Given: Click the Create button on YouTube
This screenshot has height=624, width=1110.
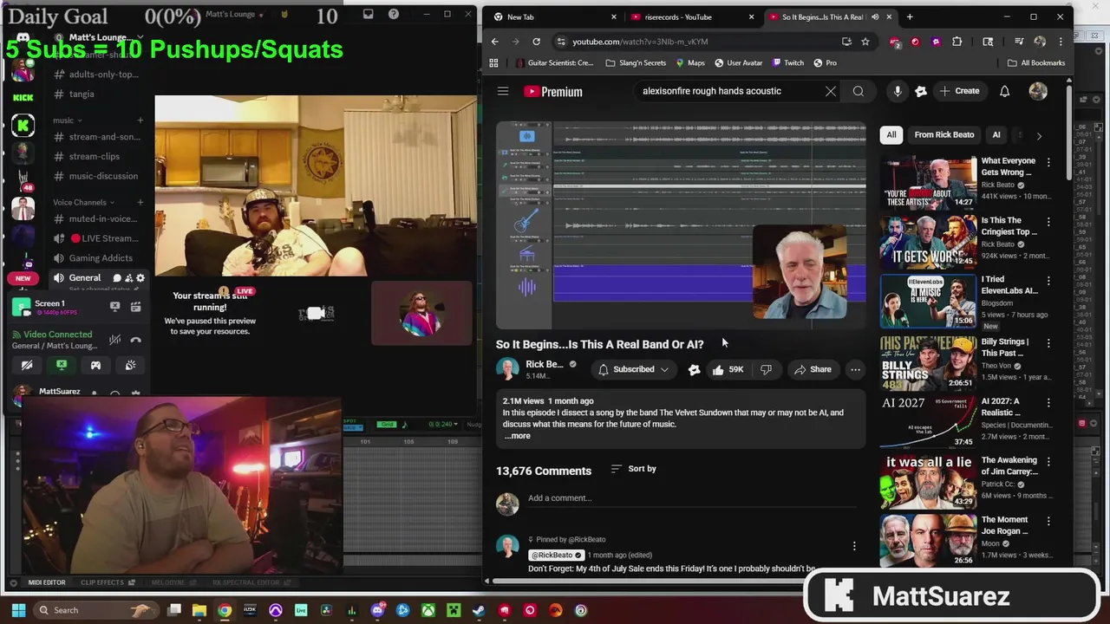Looking at the screenshot, I should [x=959, y=91].
